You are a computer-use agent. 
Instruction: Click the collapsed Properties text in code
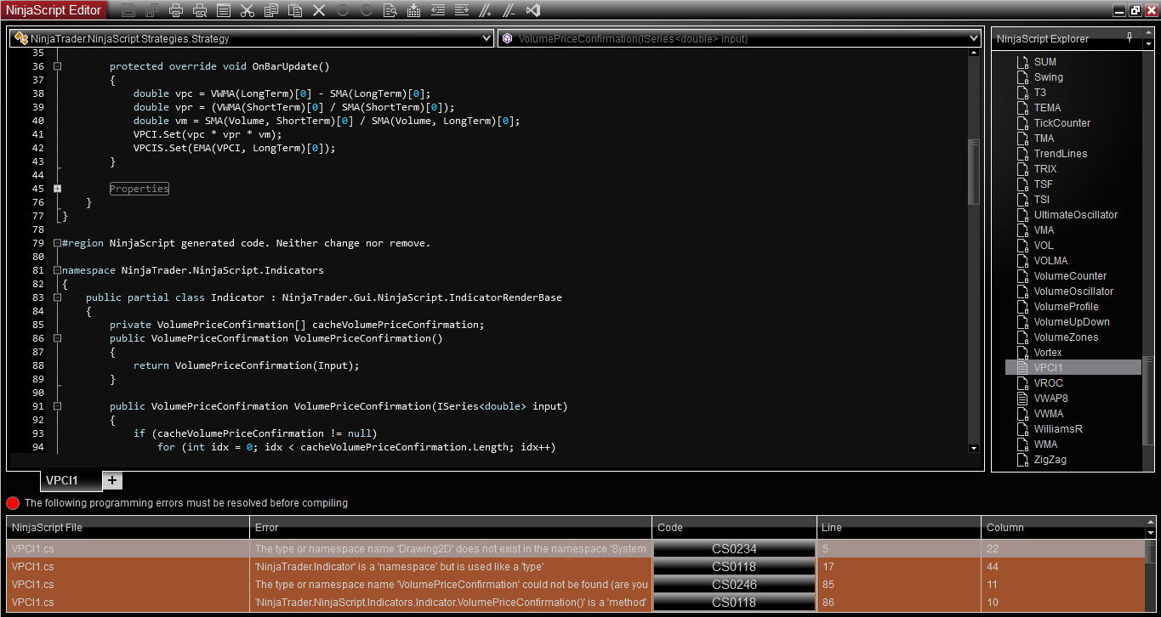pos(139,189)
